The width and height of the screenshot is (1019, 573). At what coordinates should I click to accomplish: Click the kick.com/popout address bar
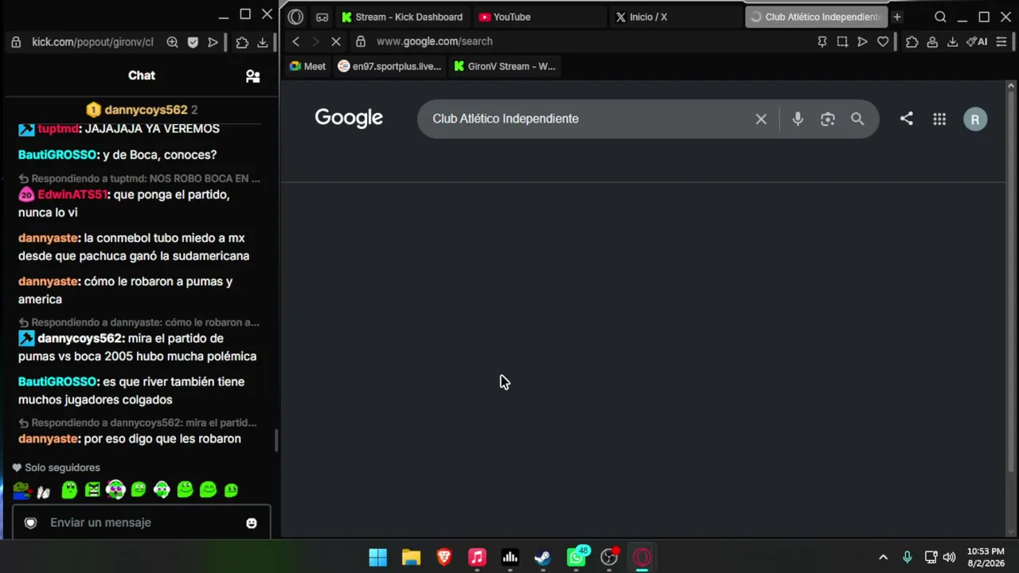pyautogui.click(x=92, y=42)
